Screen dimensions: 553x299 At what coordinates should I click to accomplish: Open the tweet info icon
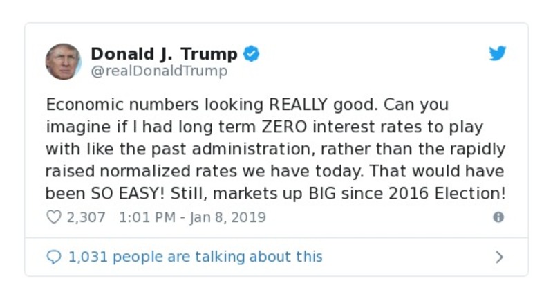(498, 217)
